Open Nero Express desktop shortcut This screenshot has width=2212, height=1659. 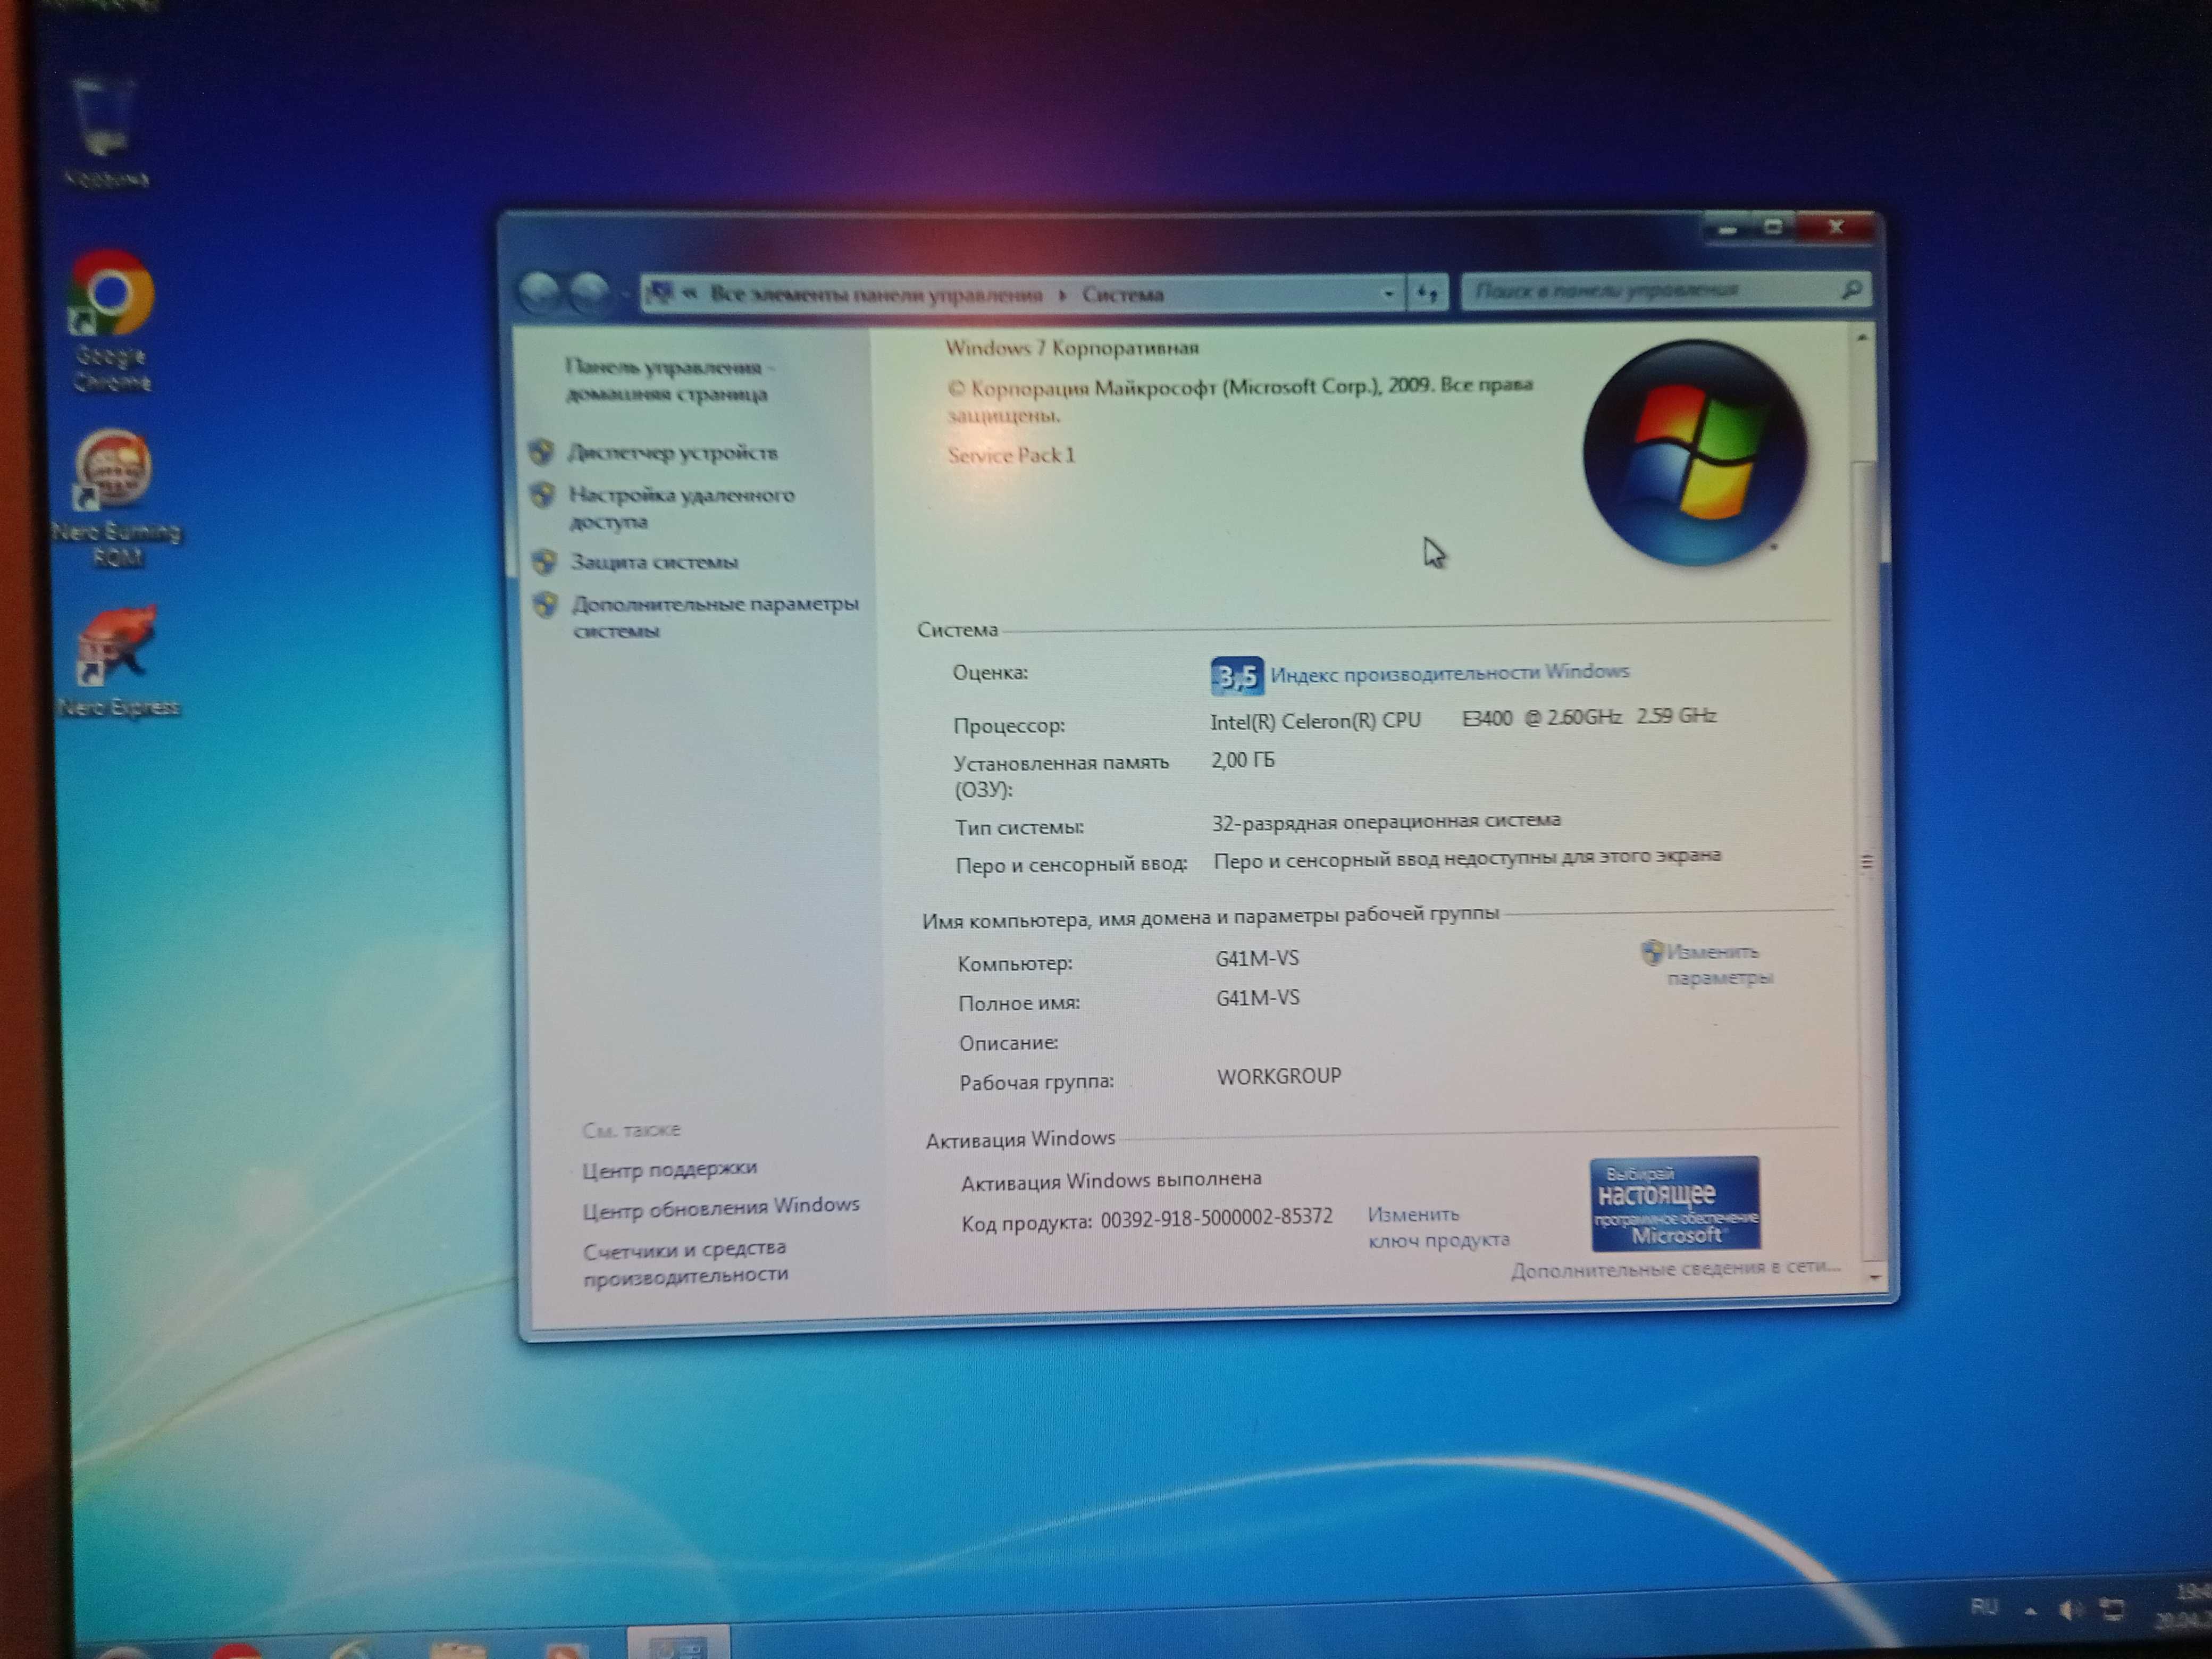click(x=118, y=660)
